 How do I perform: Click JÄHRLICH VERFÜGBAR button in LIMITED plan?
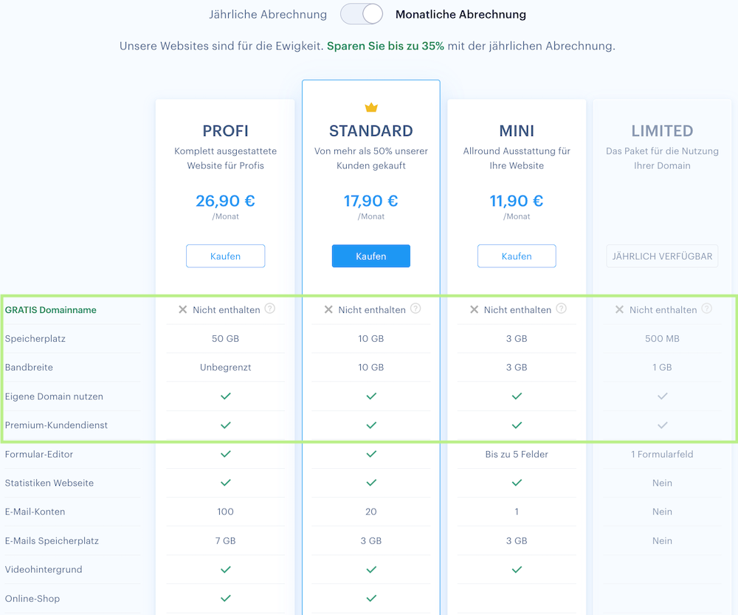662,256
